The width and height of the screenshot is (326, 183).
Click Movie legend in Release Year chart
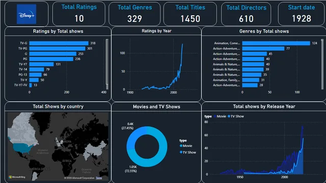pyautogui.click(x=220, y=116)
